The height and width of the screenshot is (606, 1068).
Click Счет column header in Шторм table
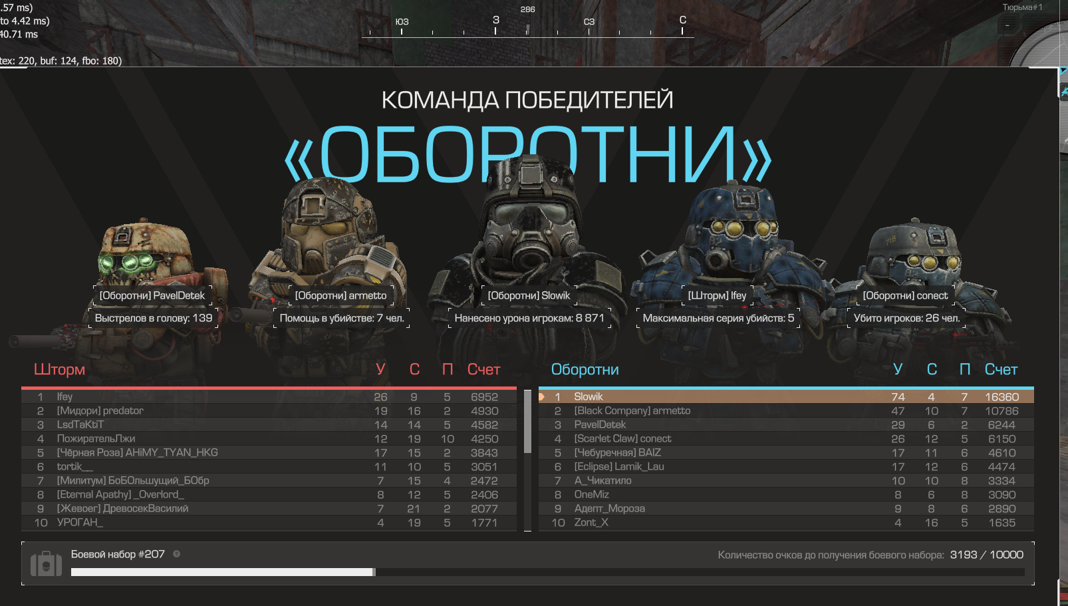click(483, 370)
